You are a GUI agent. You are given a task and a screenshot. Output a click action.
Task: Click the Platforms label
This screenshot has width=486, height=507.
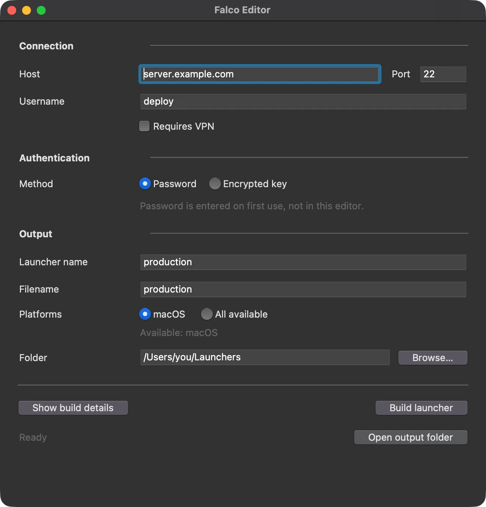click(x=40, y=314)
